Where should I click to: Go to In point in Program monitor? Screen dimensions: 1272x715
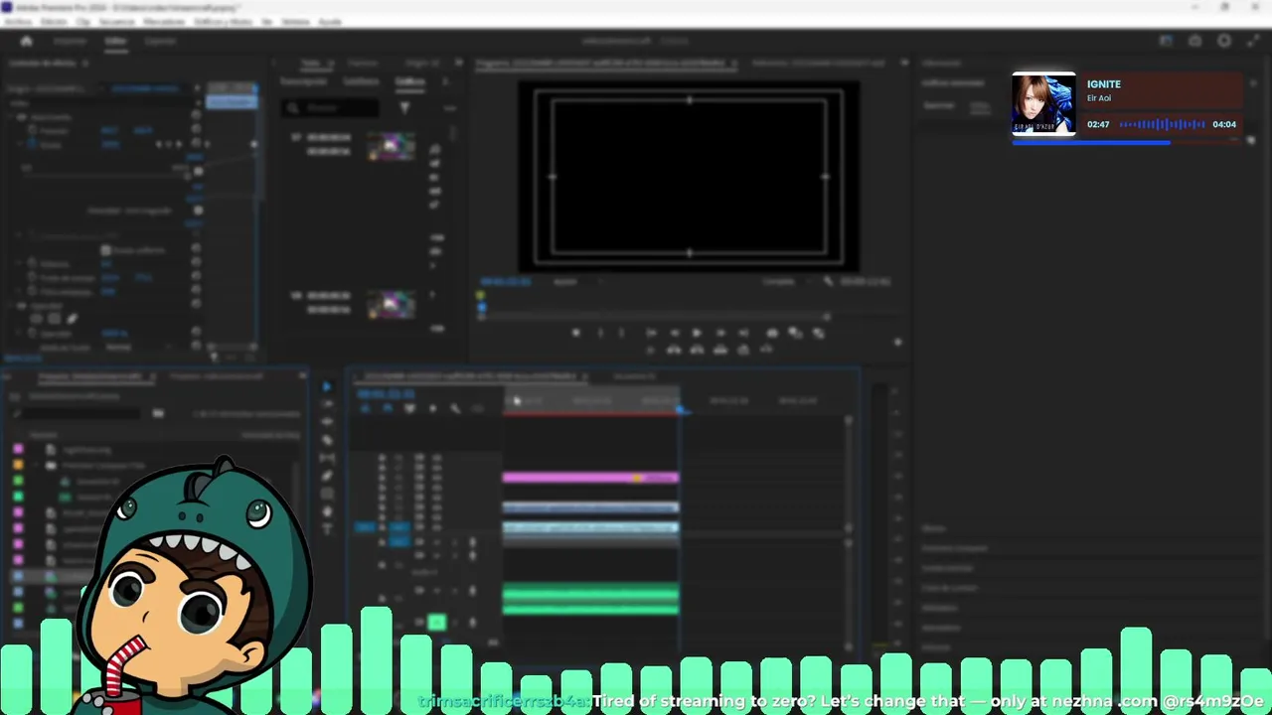pos(651,334)
